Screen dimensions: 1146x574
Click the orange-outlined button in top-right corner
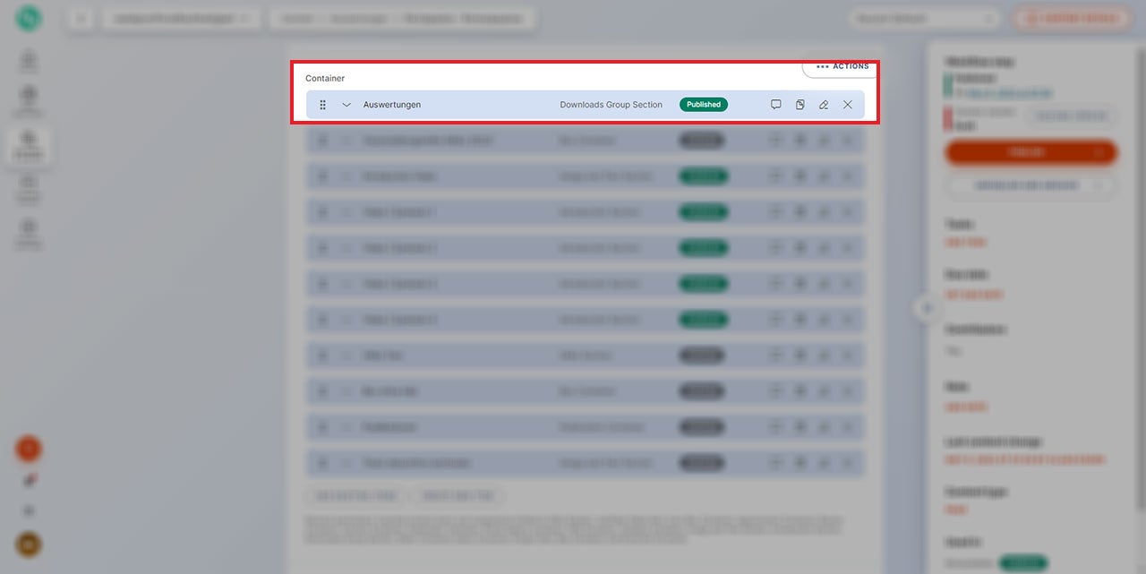coord(1071,18)
